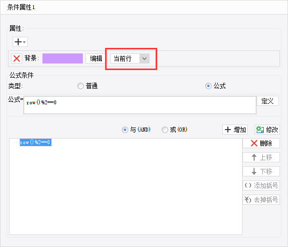The width and height of the screenshot is (288, 247).
Task: Click the 删除 delete button
Action: 261,143
